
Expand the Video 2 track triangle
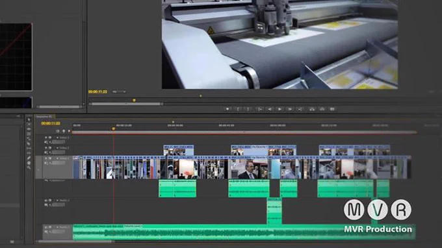pyautogui.click(x=57, y=148)
